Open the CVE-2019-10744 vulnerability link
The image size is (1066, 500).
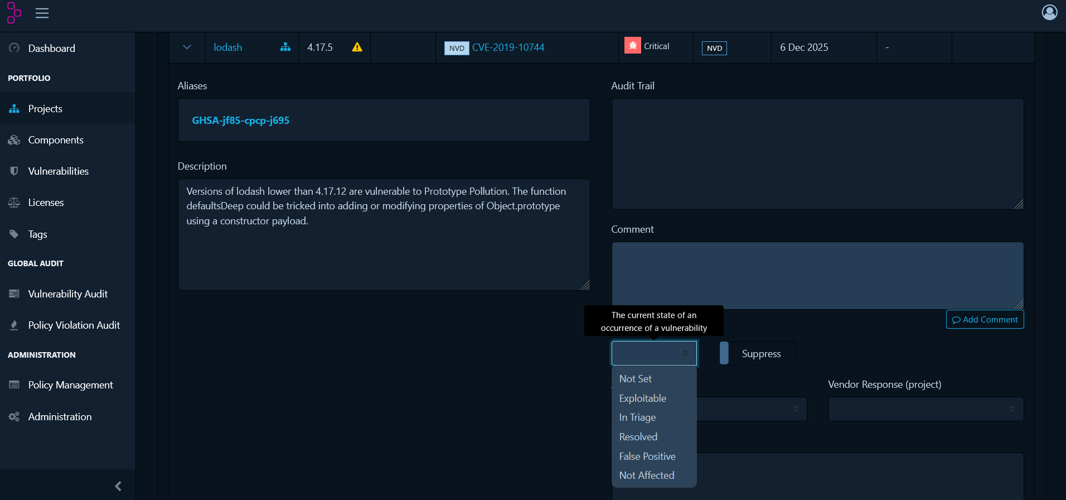[508, 47]
